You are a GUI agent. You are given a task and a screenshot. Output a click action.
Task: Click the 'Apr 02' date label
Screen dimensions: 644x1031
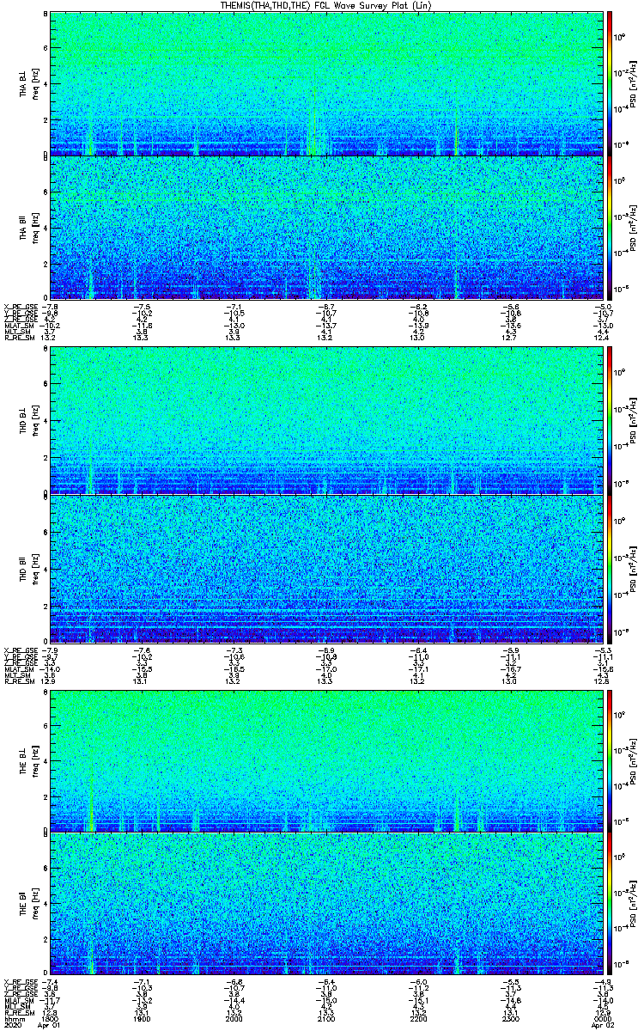[x=601, y=1026]
